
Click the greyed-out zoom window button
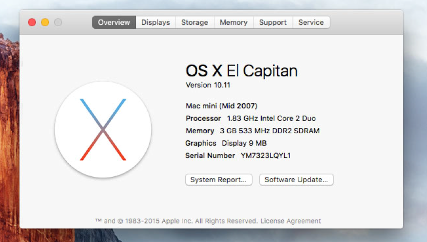coord(58,22)
